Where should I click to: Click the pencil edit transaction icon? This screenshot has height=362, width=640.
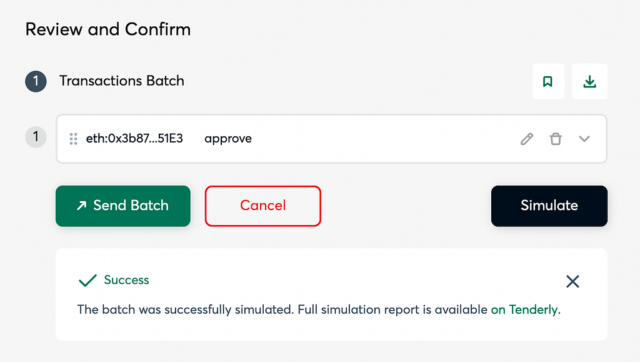(527, 139)
